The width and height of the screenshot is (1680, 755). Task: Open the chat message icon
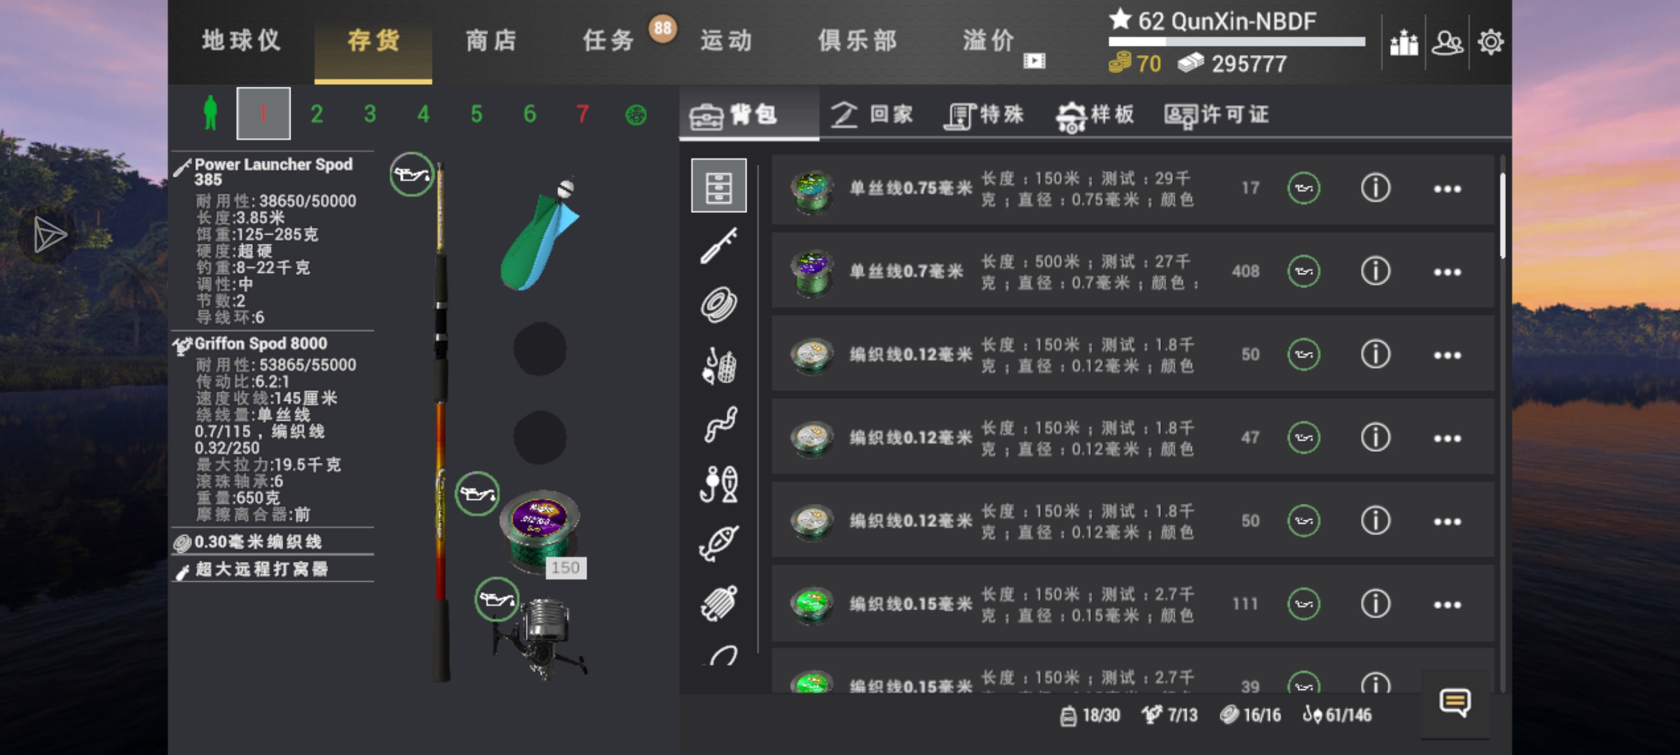click(x=1455, y=703)
